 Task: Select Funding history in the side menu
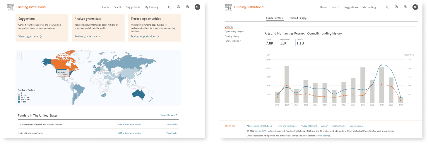coord(232,36)
